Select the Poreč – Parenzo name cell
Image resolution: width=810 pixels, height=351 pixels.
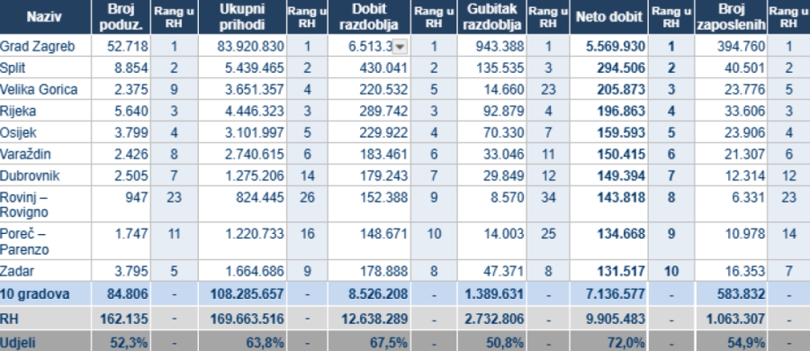(x=45, y=241)
